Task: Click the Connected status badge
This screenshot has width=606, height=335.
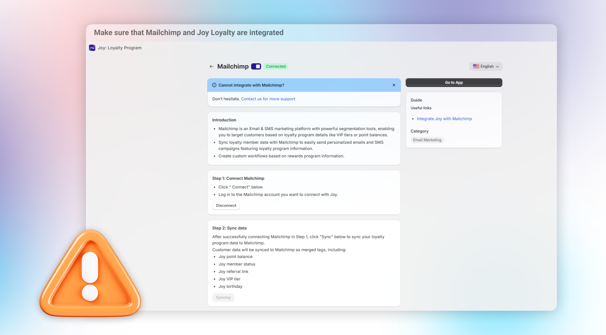Action: [275, 66]
